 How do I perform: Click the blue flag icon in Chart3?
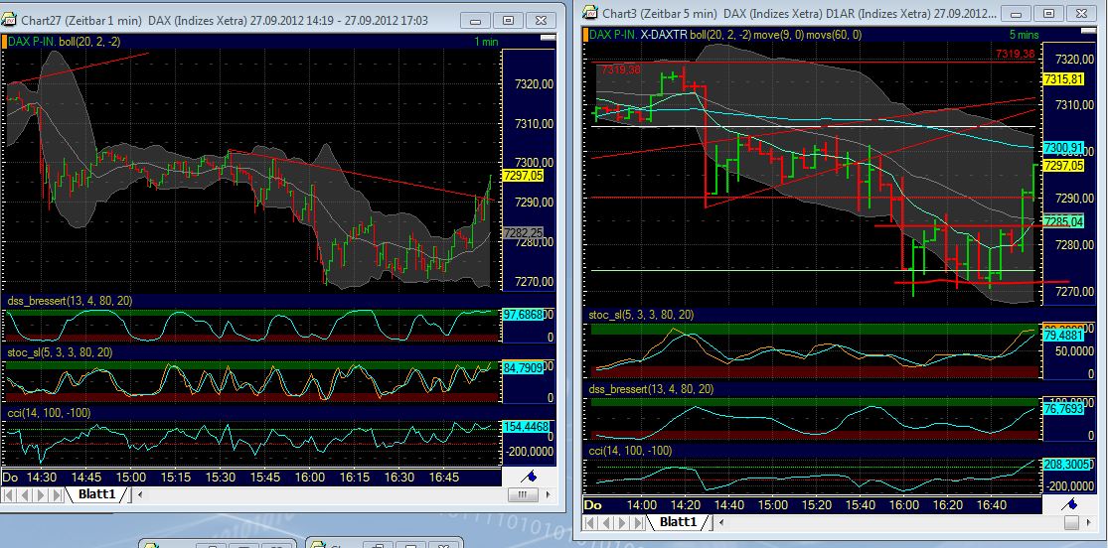pyautogui.click(x=1069, y=505)
